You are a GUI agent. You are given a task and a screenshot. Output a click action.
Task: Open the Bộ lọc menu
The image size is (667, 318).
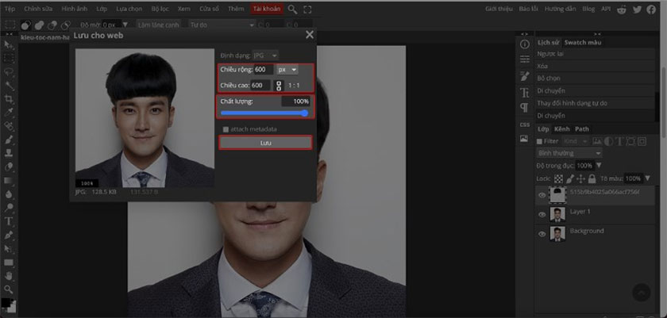pyautogui.click(x=159, y=9)
